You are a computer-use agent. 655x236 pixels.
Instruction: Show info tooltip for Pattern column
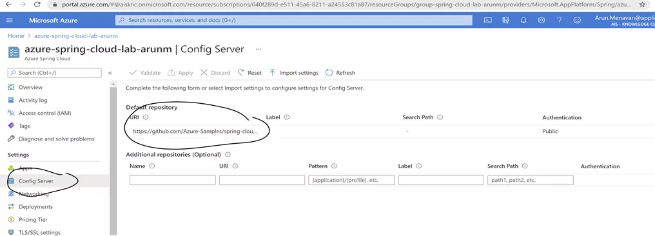[334, 166]
